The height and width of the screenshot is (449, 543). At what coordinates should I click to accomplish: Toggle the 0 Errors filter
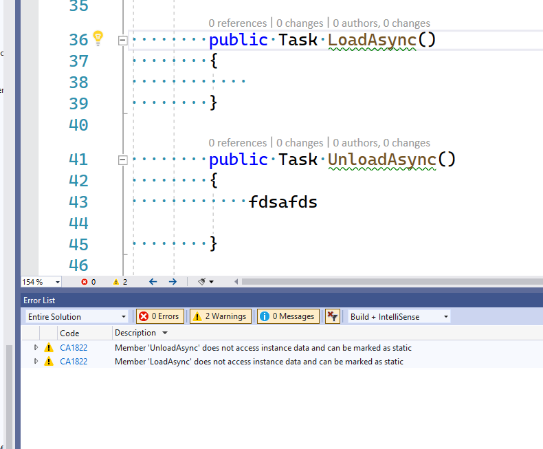tap(160, 316)
